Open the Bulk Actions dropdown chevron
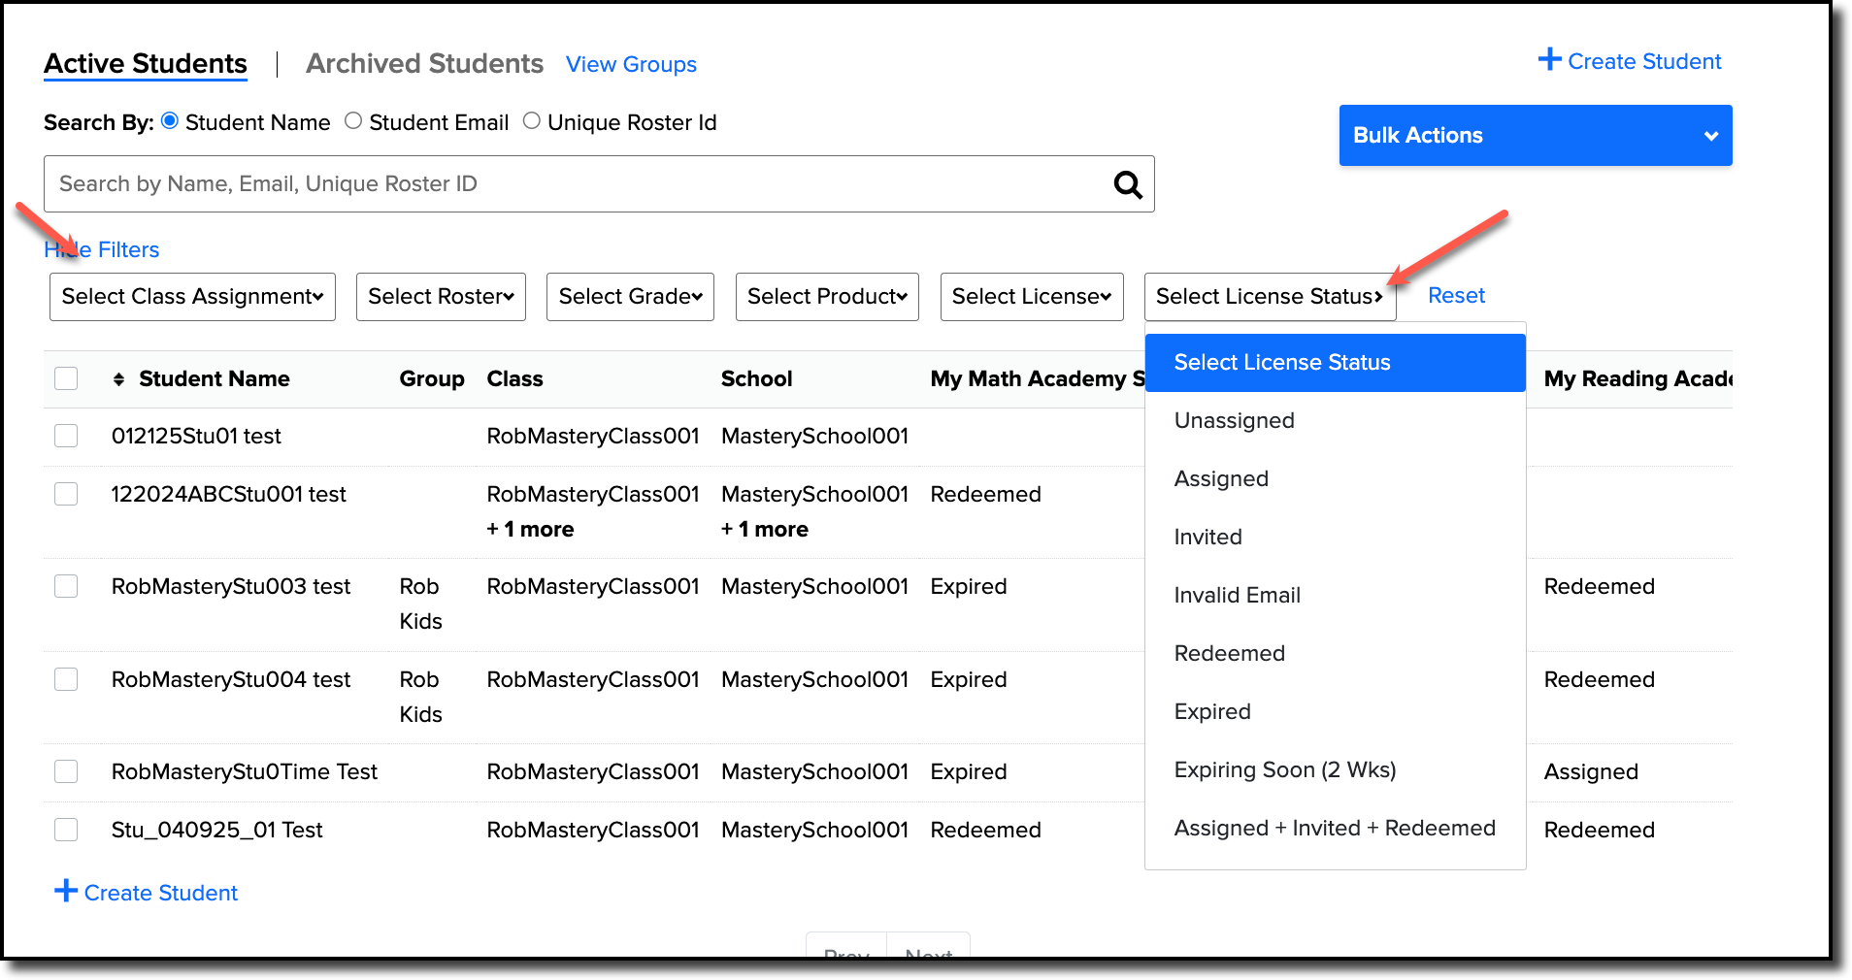Image resolution: width=1852 pixels, height=980 pixels. (1710, 135)
